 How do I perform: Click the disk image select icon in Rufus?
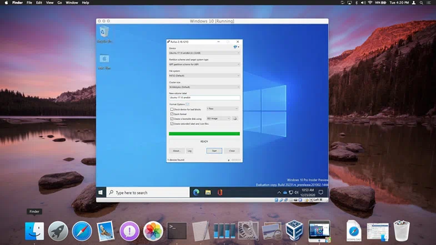pyautogui.click(x=235, y=119)
